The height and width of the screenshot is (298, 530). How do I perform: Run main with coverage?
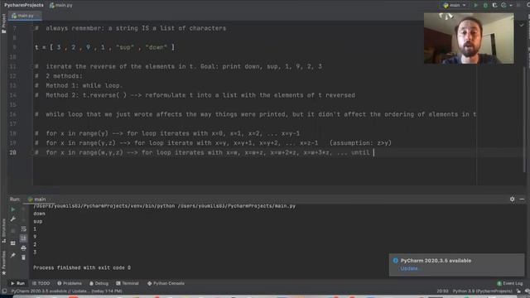coord(495,5)
